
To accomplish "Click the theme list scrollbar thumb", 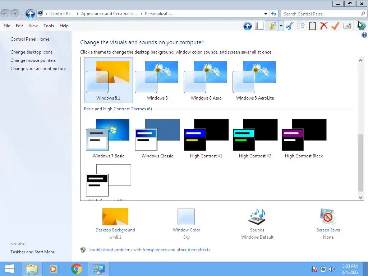I will click(361, 163).
